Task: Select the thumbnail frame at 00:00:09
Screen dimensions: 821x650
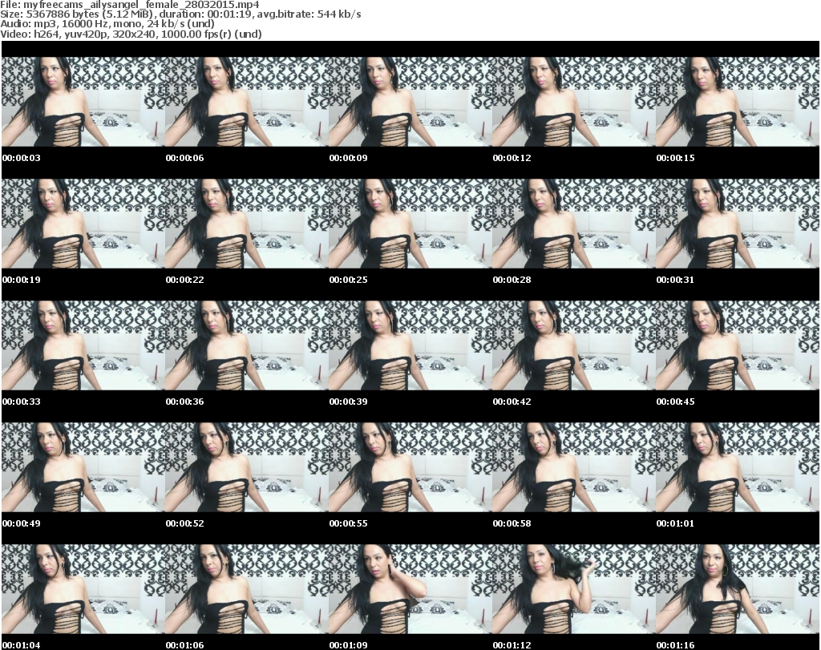Action: click(410, 102)
